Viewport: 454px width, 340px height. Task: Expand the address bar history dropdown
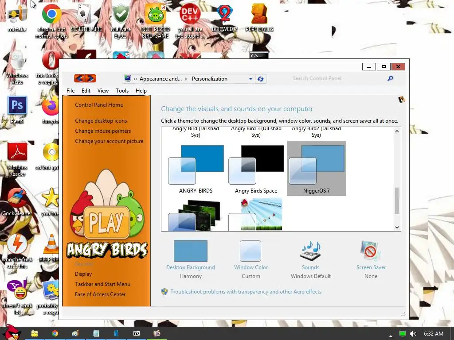[251, 79]
